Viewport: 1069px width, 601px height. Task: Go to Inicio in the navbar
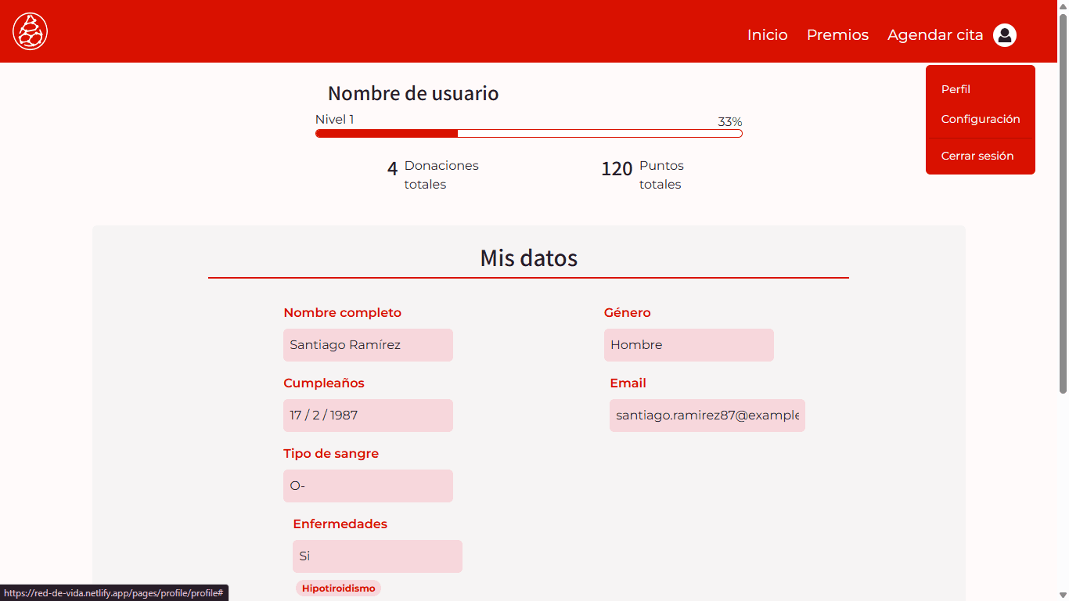[x=767, y=35]
